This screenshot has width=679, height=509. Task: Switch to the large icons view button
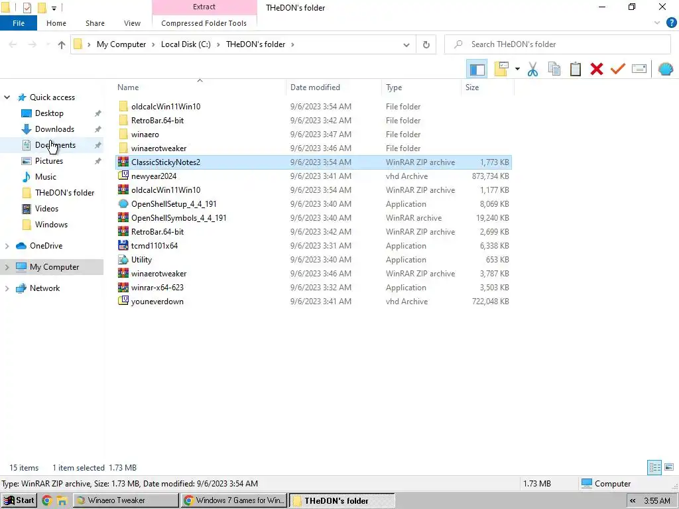tap(669, 467)
